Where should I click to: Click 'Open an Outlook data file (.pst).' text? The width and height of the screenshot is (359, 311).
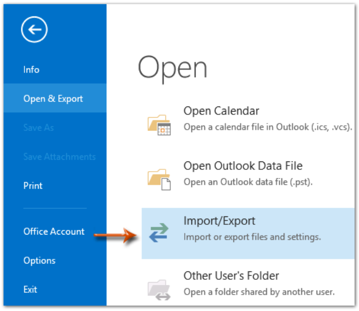248,182
